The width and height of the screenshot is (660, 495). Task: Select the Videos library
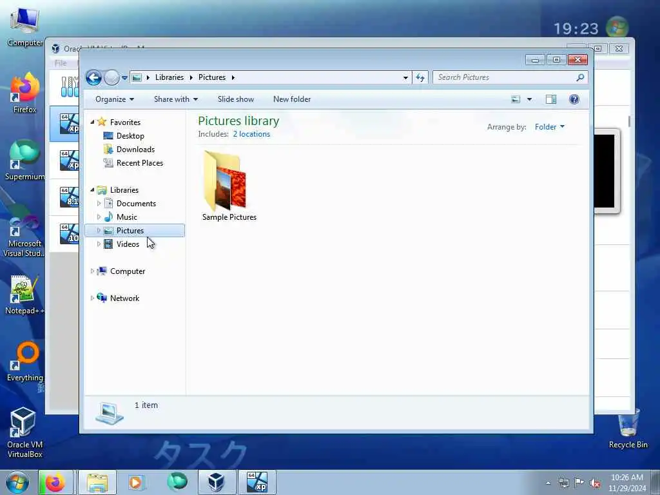[x=128, y=244]
